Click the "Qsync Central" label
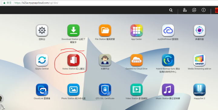 tap(42, 69)
